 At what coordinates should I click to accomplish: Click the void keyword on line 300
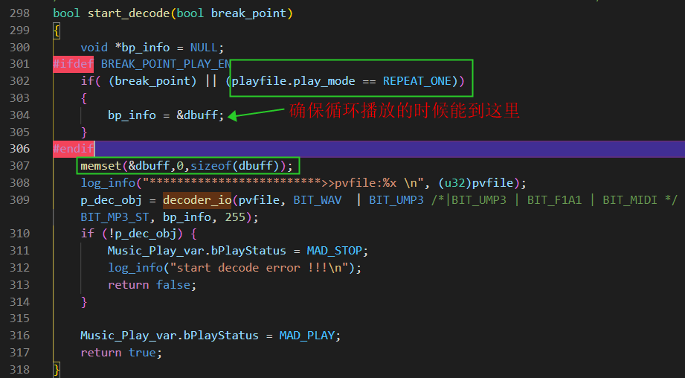pyautogui.click(x=94, y=47)
